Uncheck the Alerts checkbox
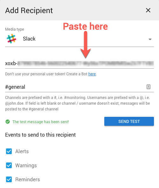159x188 pixels. click(9, 151)
